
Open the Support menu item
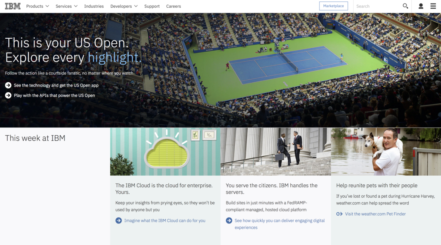(152, 6)
